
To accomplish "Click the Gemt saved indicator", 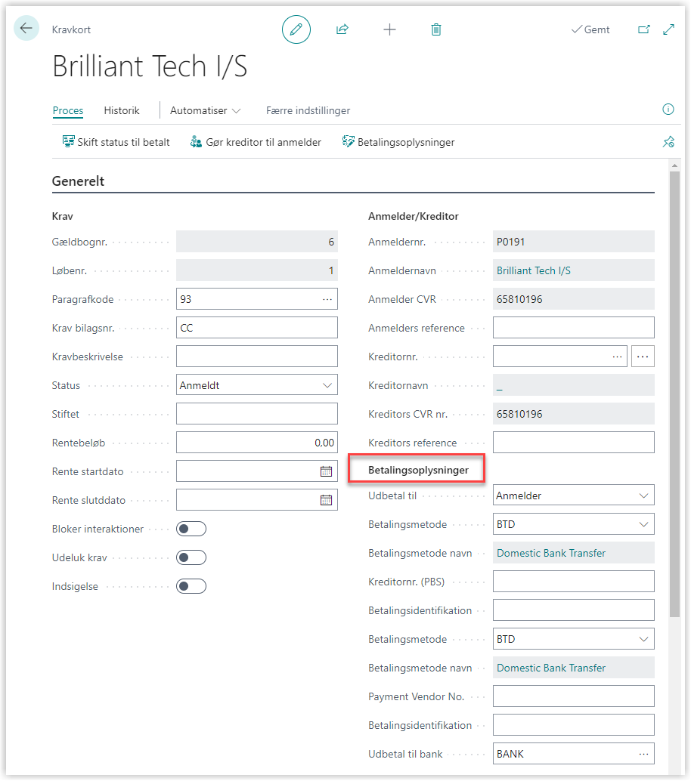I will click(590, 29).
